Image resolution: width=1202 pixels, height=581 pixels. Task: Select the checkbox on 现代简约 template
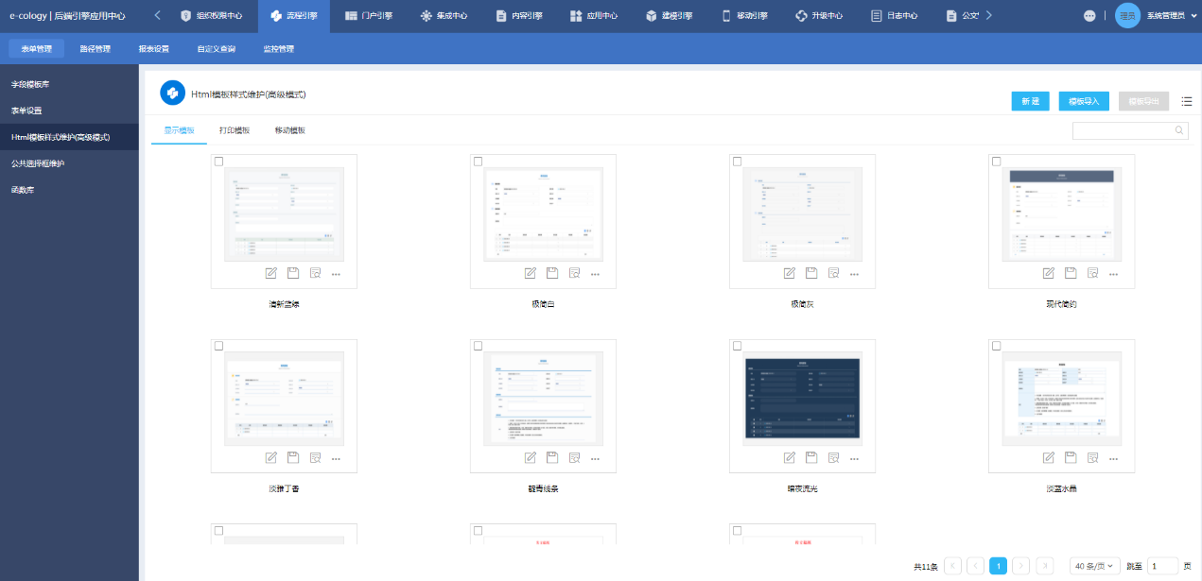(996, 162)
